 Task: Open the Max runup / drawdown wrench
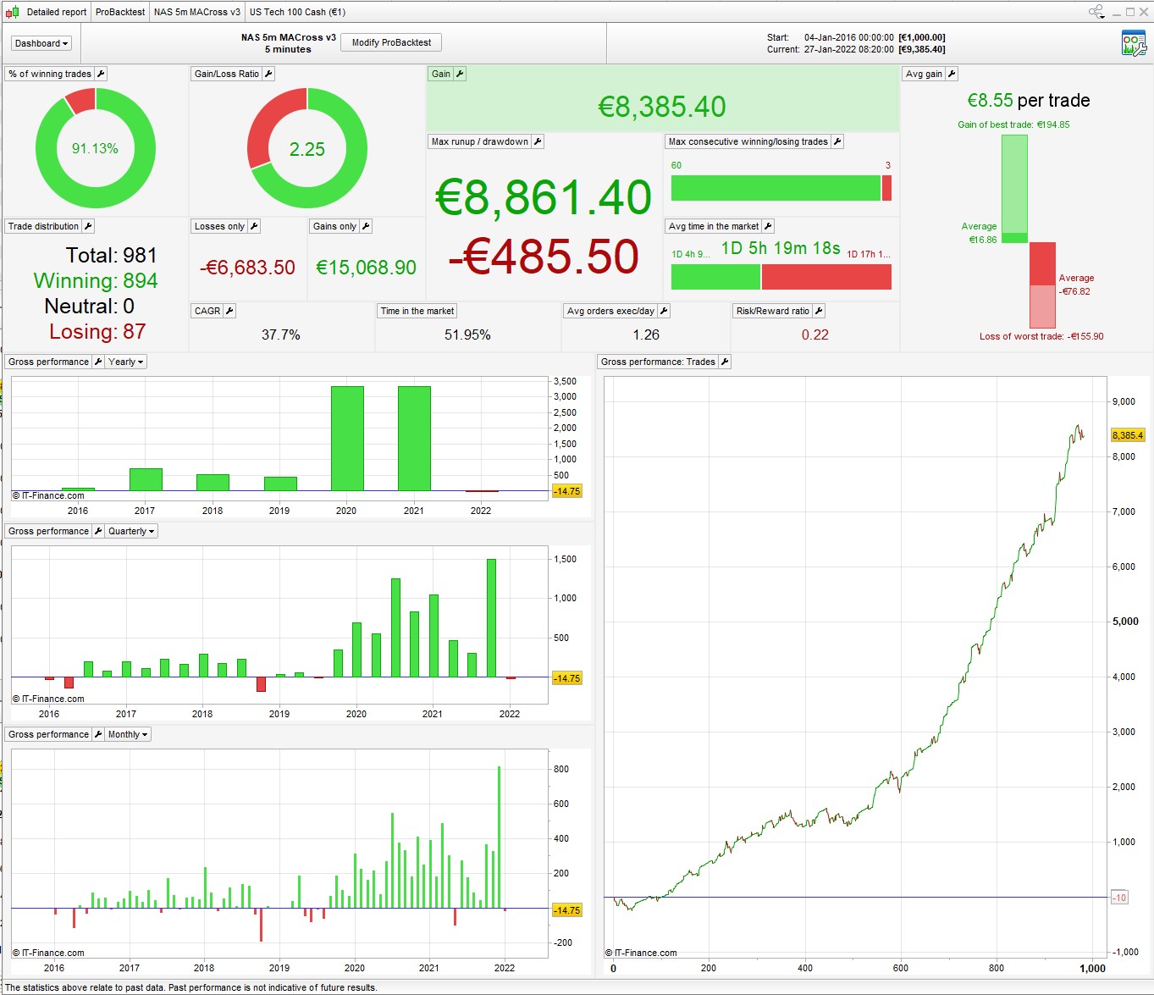click(x=538, y=141)
